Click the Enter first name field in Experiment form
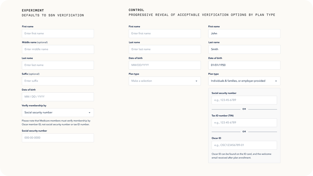Viewport: 313px width, 176px height. 58,33
